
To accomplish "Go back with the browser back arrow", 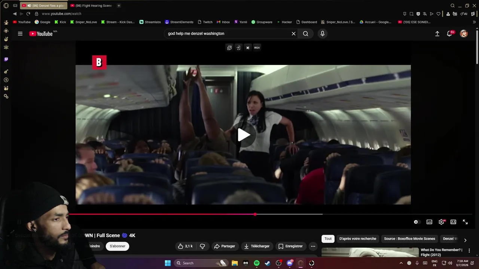I will [15, 14].
